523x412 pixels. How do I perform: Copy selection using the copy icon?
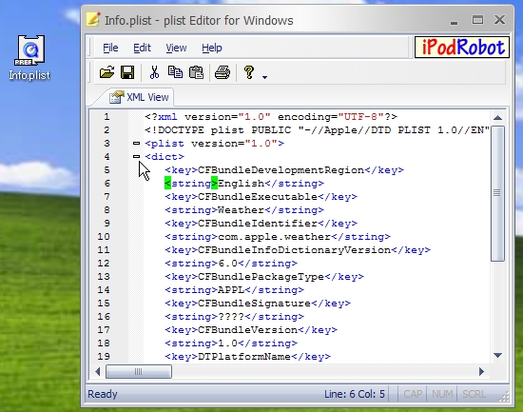pos(175,72)
